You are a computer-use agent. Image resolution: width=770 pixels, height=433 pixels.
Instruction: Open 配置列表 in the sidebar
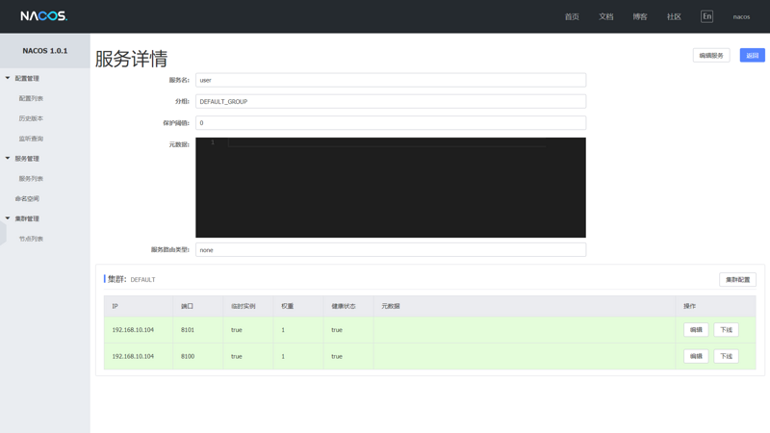click(x=31, y=98)
